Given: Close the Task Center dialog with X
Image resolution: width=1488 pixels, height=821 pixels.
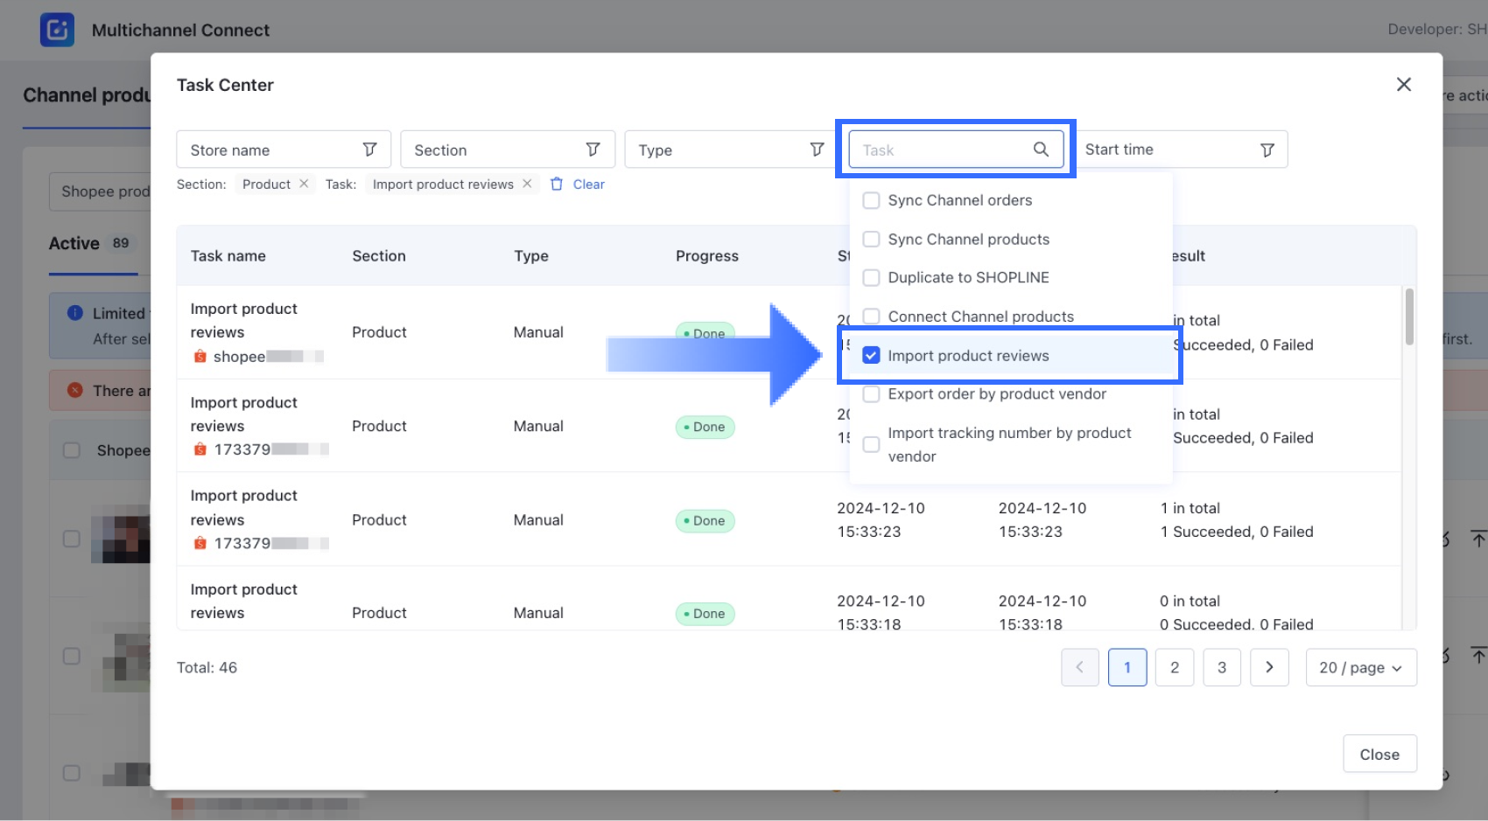Looking at the screenshot, I should click(1403, 85).
